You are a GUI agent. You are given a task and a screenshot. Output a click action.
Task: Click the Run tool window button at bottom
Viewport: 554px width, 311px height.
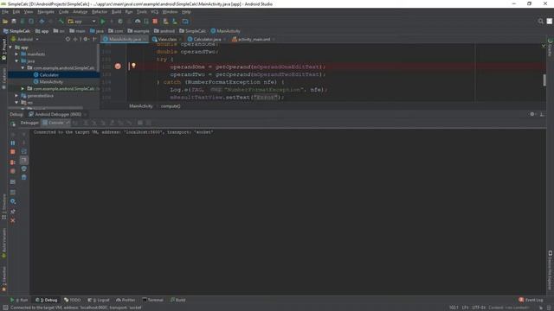pos(19,300)
